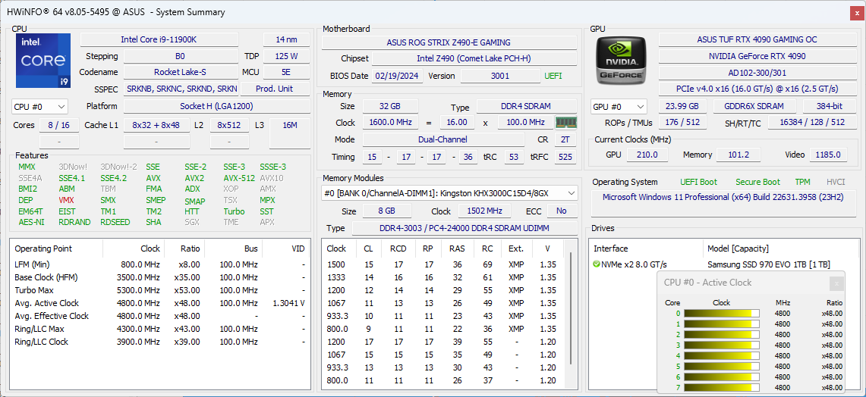Click the BIOS version 3001 field
The height and width of the screenshot is (397, 866).
tap(500, 76)
